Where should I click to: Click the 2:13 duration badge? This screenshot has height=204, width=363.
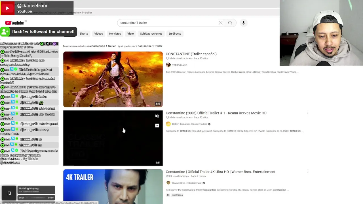tap(158, 104)
